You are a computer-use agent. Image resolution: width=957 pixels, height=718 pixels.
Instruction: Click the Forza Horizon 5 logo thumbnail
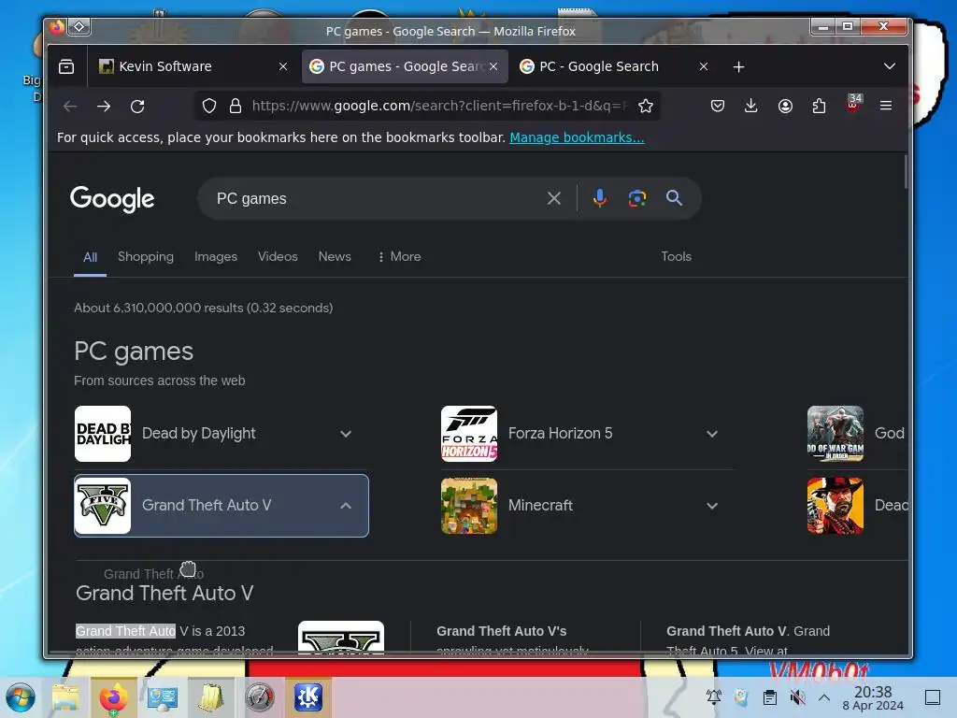pyautogui.click(x=469, y=434)
